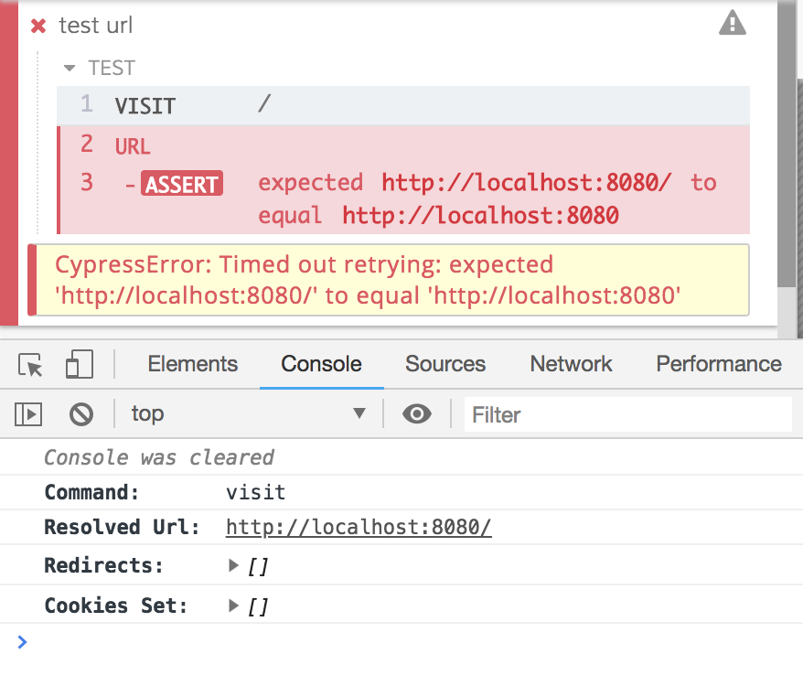Switch to the Elements tab
The image size is (803, 686).
tap(193, 364)
